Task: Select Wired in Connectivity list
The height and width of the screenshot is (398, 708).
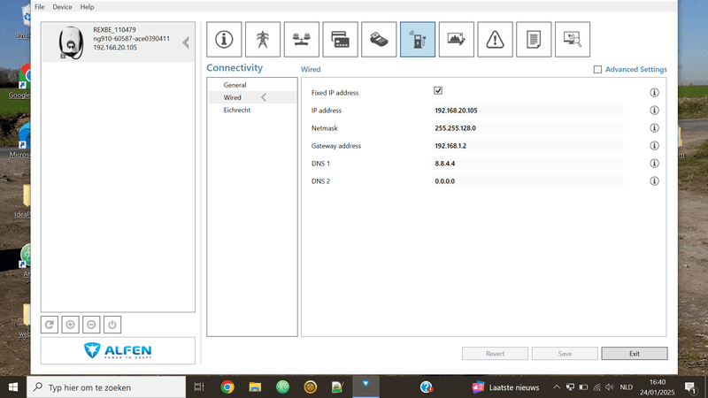Action: tap(252, 97)
